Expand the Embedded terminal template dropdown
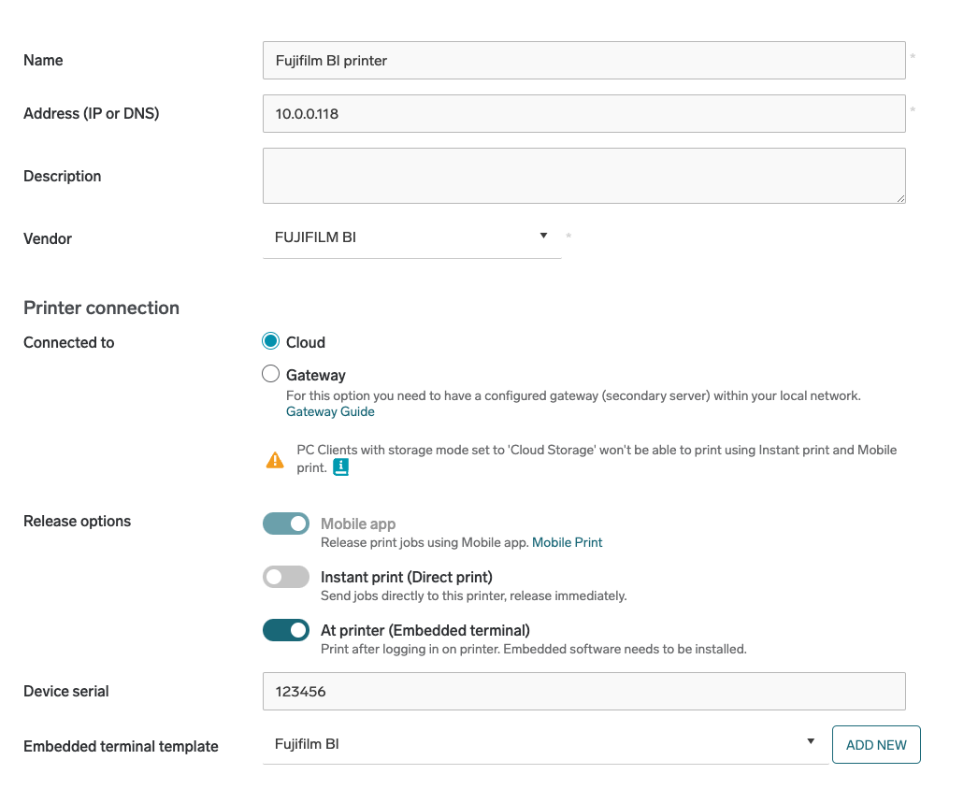 pyautogui.click(x=544, y=744)
